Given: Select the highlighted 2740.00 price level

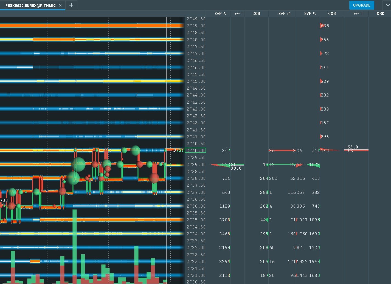Looking at the screenshot, I should pos(196,150).
